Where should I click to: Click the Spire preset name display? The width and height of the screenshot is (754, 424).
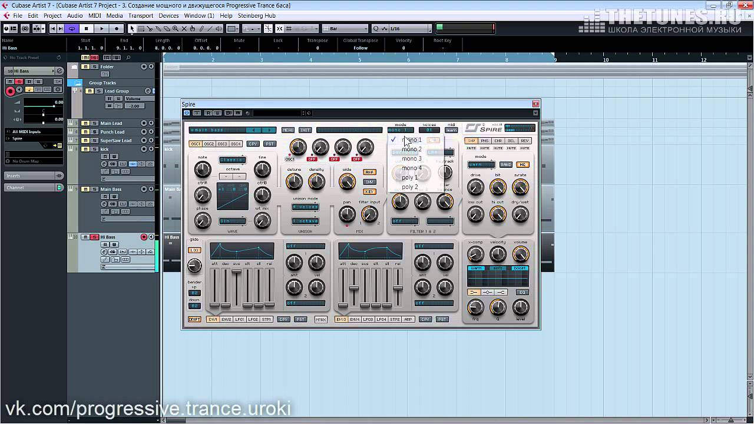click(x=218, y=130)
